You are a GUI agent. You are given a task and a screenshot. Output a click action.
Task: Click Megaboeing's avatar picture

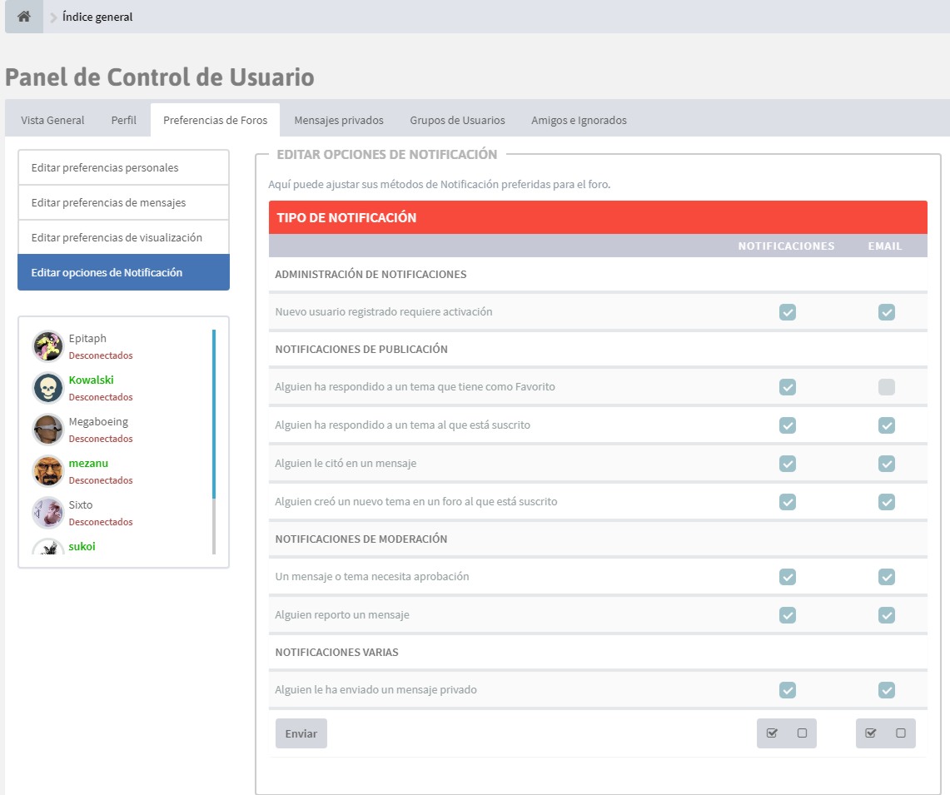point(48,430)
